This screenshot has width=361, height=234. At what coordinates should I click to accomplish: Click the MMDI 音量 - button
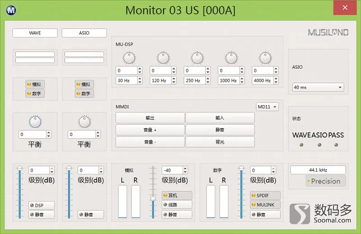coord(150,142)
